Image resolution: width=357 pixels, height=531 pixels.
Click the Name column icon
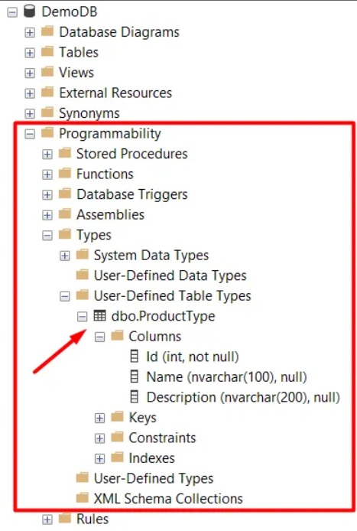click(135, 376)
